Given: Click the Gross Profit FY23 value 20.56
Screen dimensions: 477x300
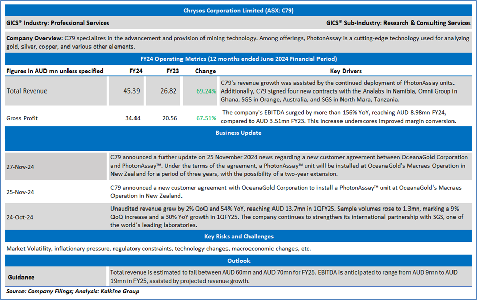Looking at the screenshot, I should [169, 118].
